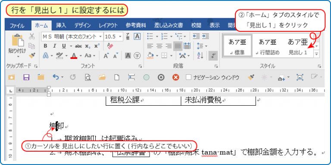Image resolution: width=331 pixels, height=165 pixels.
Task: Toggle Bold formatting
Action: 45,46
